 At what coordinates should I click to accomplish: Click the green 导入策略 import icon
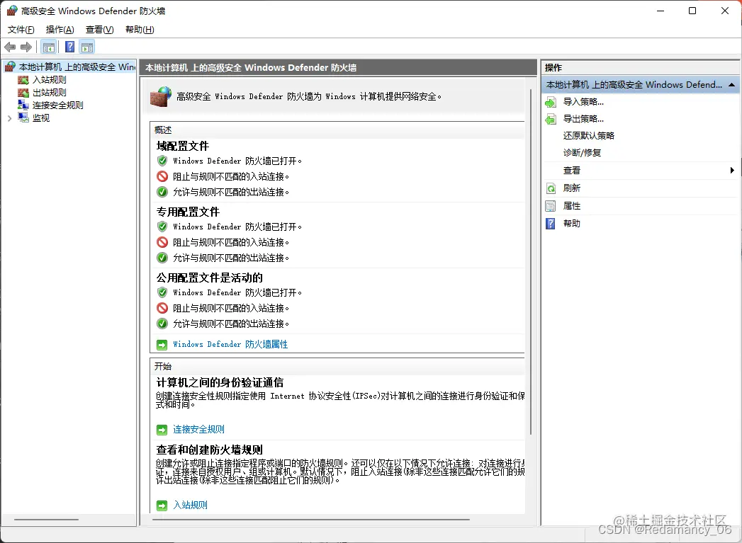pyautogui.click(x=551, y=102)
